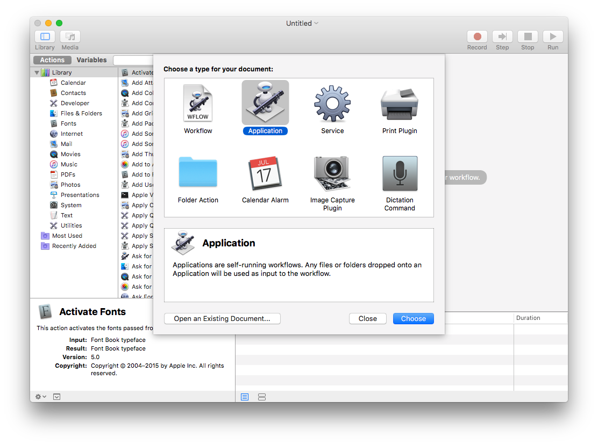
Task: Pick the Print Plugin printer icon
Action: click(x=400, y=110)
